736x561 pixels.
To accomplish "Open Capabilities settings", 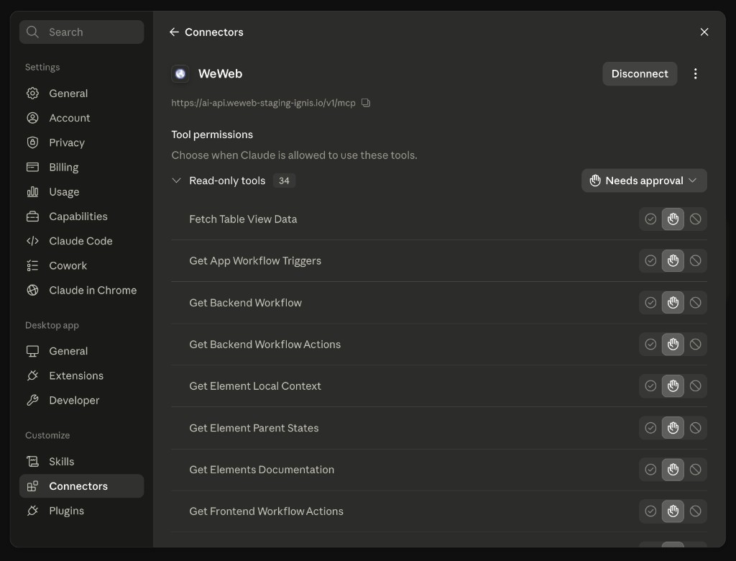I will (x=81, y=216).
